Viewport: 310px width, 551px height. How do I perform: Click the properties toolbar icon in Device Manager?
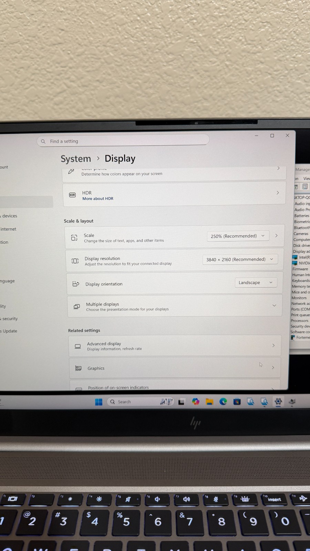coord(305,187)
